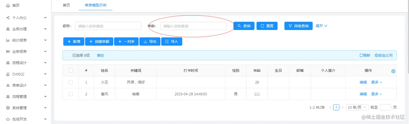Expand the 个人办公 sidebar menu chevron
The image size is (409, 124).
pos(45,18)
